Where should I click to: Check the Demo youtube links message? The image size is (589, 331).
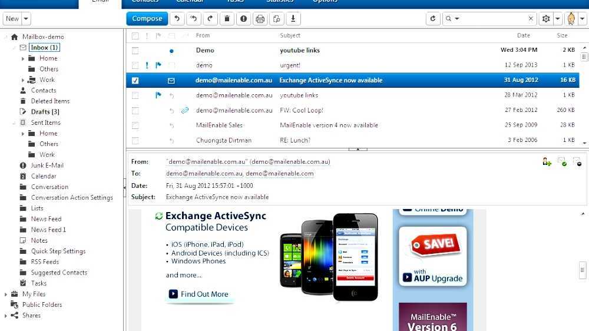point(135,51)
